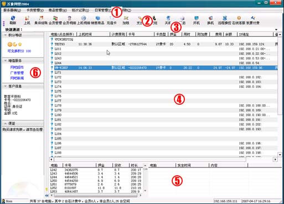Click the question mark icon beside L180

tap(52, 115)
